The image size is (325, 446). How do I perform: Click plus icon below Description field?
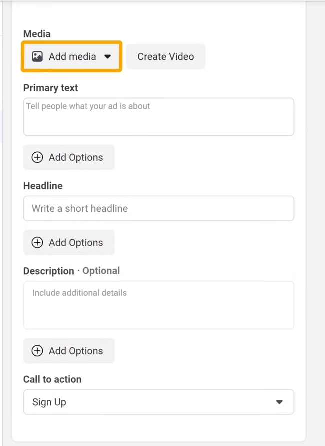click(37, 351)
